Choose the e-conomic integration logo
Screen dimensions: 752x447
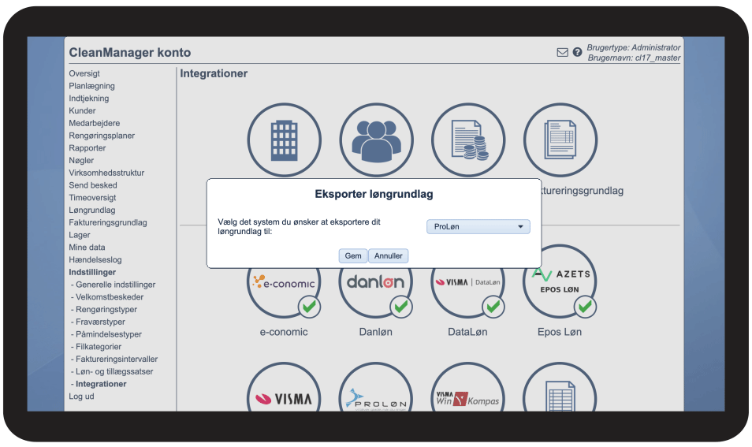pos(284,282)
